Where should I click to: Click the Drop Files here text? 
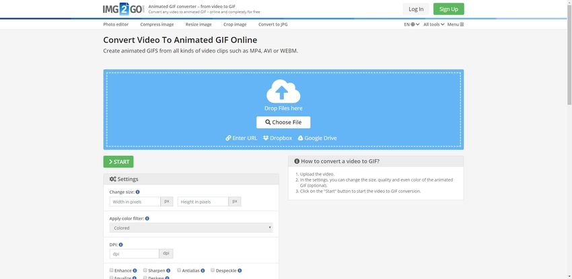click(283, 108)
